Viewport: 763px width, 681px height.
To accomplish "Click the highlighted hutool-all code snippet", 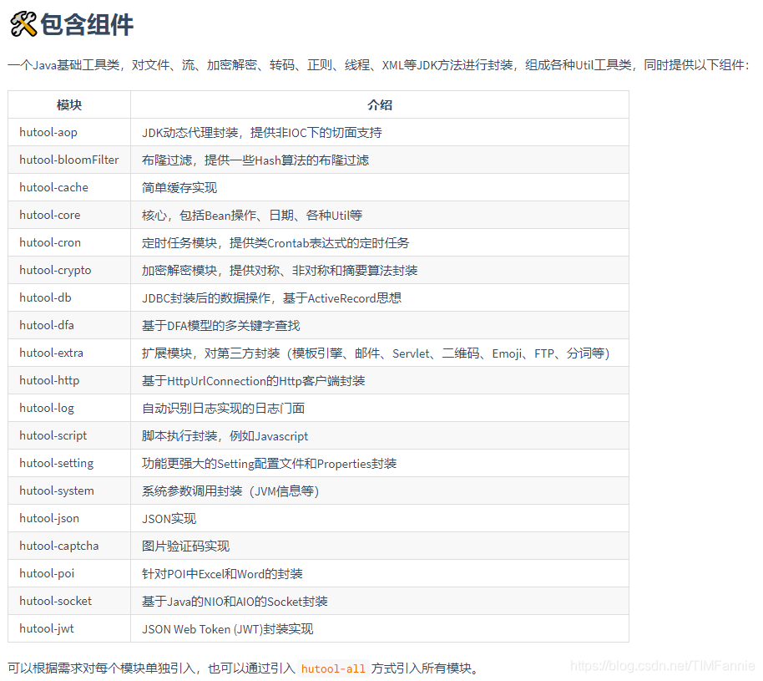I will pyautogui.click(x=333, y=668).
